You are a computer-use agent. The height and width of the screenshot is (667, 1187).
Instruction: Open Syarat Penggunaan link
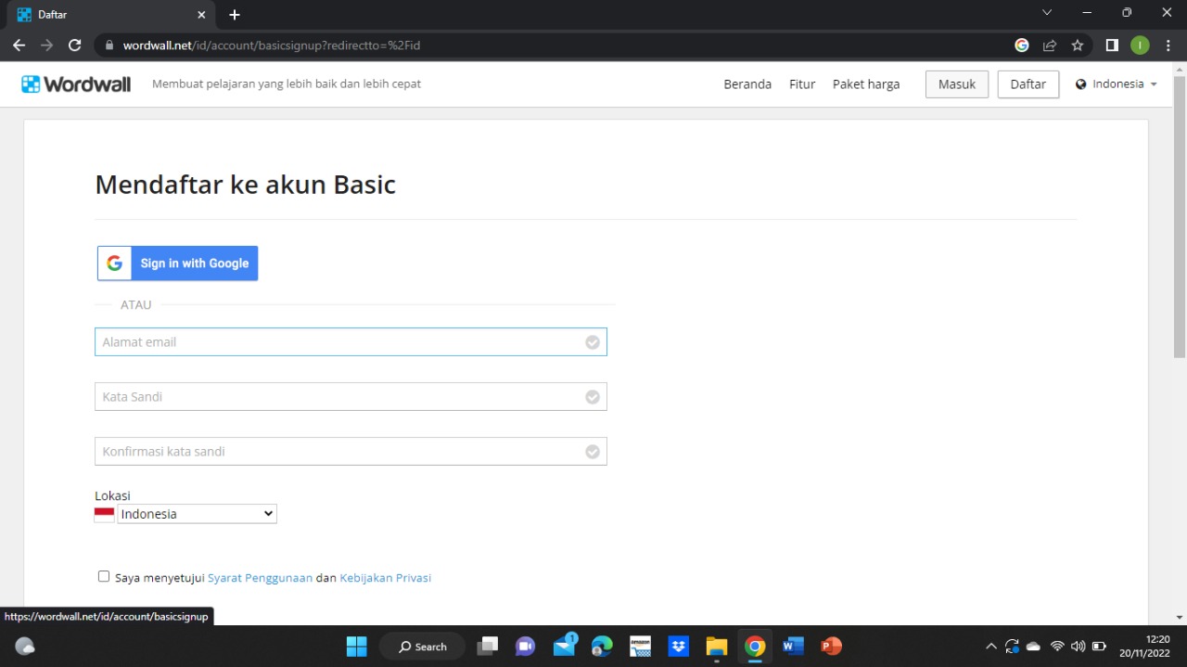point(260,577)
